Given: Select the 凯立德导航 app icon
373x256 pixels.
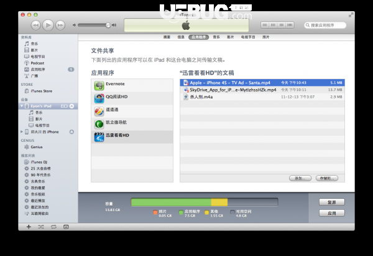Looking at the screenshot, I should 99,124.
